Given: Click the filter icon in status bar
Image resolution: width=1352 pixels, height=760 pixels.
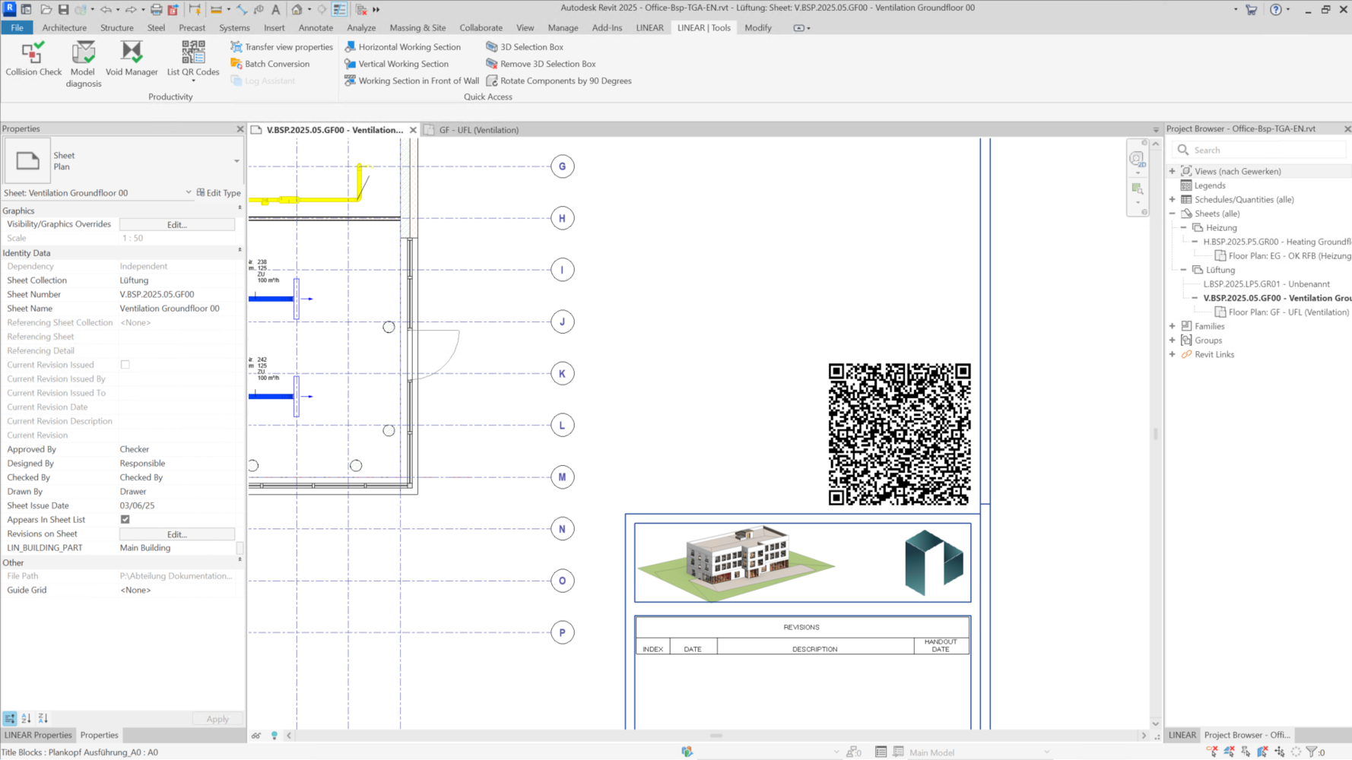Looking at the screenshot, I should (x=1312, y=752).
